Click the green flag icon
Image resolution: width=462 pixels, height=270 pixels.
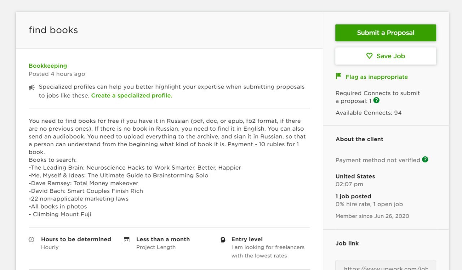click(338, 76)
